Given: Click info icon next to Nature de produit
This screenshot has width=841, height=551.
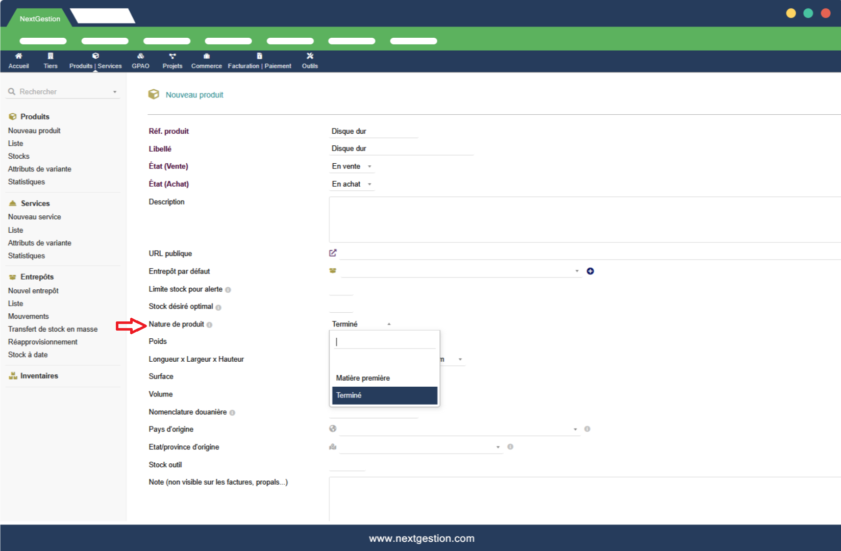Looking at the screenshot, I should pos(210,325).
